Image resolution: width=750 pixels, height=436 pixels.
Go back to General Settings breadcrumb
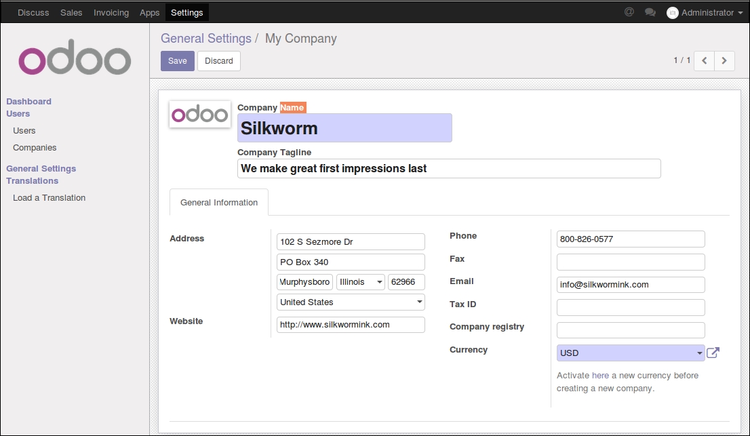(x=205, y=38)
